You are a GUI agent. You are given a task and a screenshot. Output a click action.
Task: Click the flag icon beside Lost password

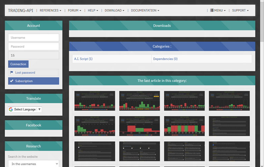[x=12, y=72]
